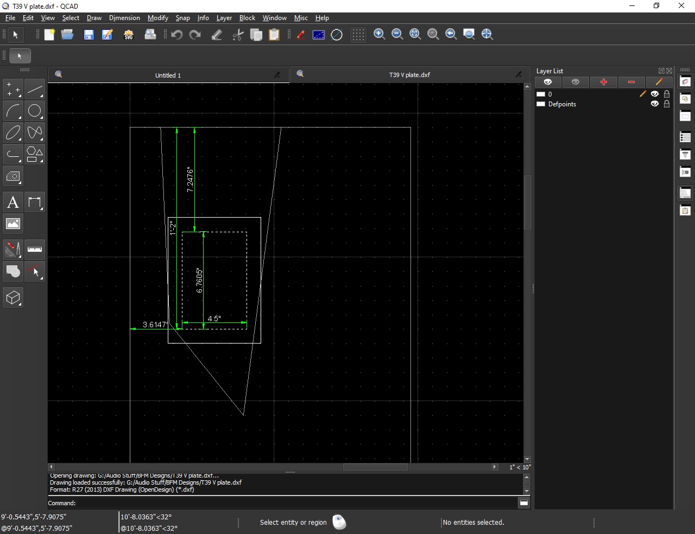Viewport: 695px width, 534px height.
Task: Choose the Text tool
Action: click(13, 202)
